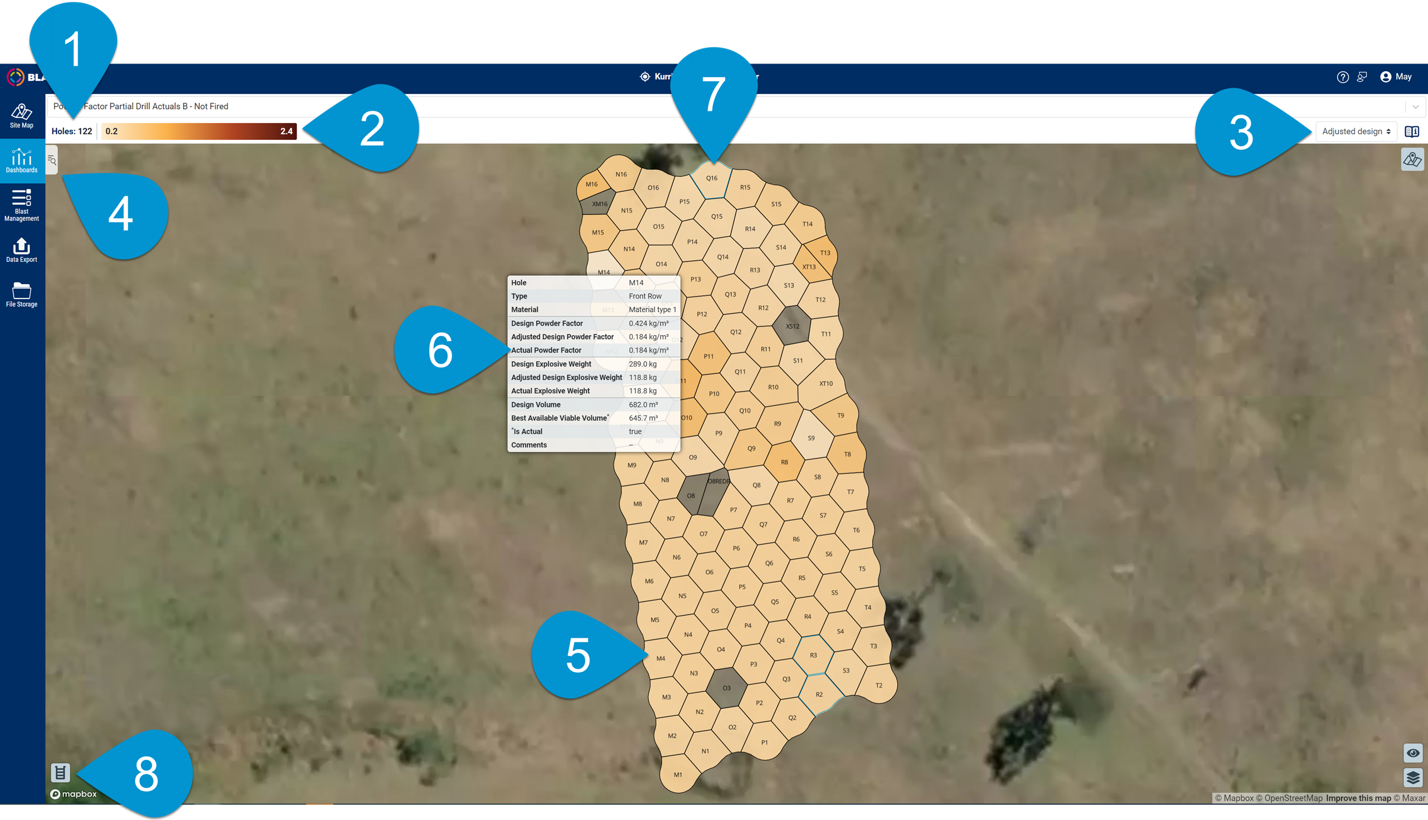Open the legend list icon above mapbox logo
Image resolution: width=1428 pixels, height=820 pixels.
tap(60, 773)
